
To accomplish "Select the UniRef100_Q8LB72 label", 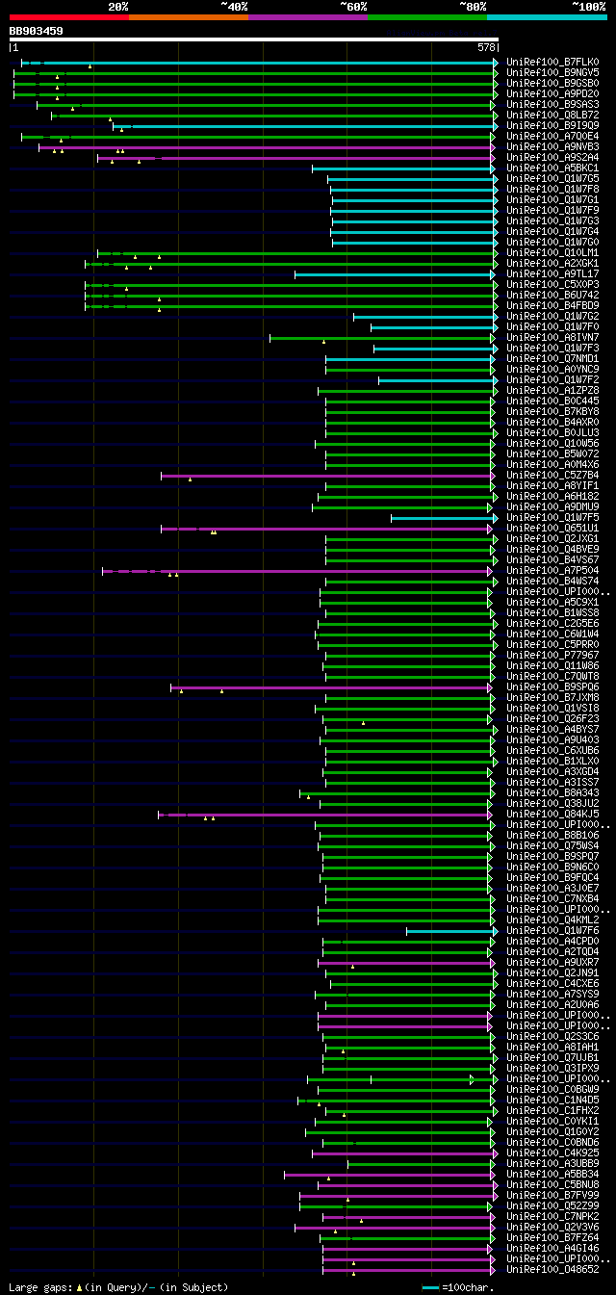I will coord(552,116).
